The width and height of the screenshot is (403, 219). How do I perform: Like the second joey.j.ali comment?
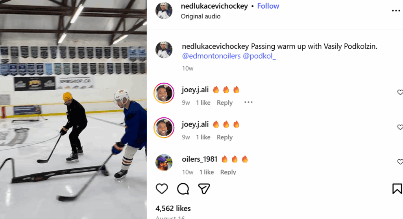tap(400, 127)
